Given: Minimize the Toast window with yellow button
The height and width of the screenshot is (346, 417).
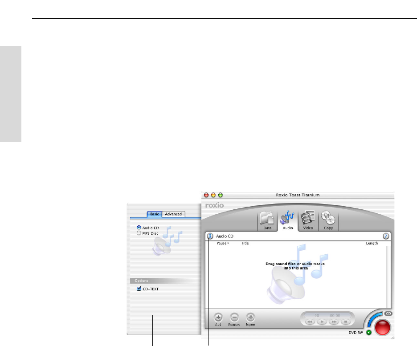Looking at the screenshot, I should (x=213, y=195).
